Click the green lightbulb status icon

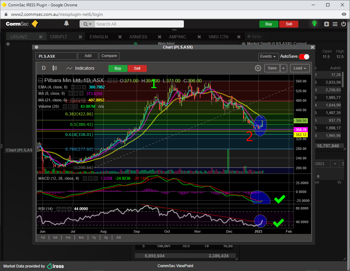314,23
